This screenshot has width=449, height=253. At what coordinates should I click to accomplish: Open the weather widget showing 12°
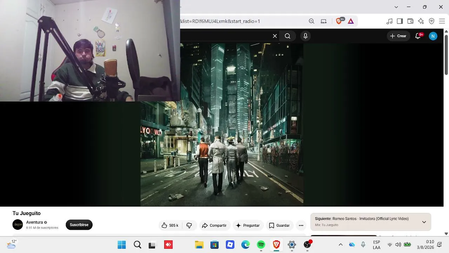click(x=12, y=245)
